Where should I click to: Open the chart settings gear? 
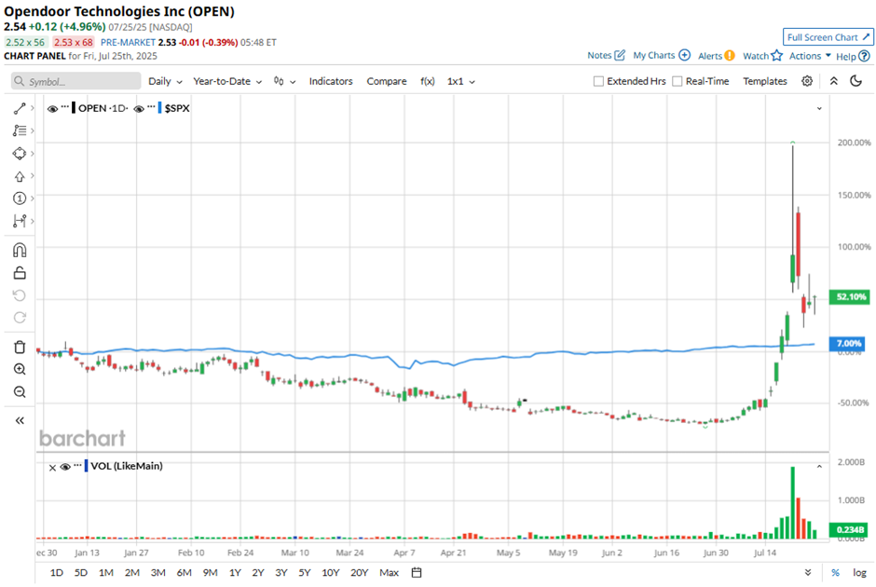pos(807,81)
